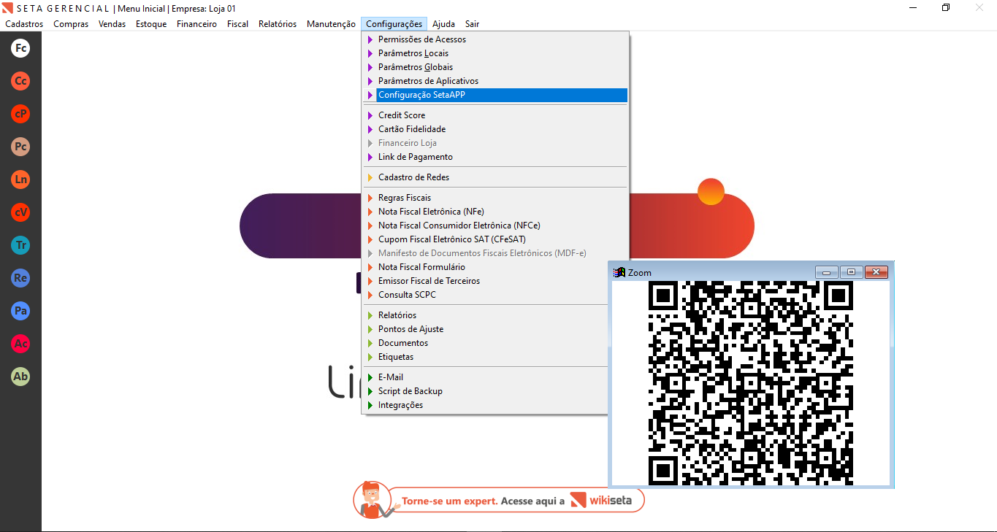
Task: Open Consulta SCPC
Action: point(486,295)
